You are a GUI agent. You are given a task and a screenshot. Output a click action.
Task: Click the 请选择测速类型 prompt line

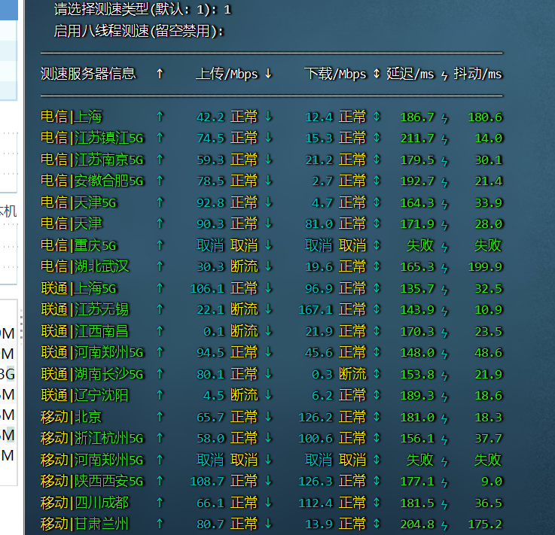(142, 10)
